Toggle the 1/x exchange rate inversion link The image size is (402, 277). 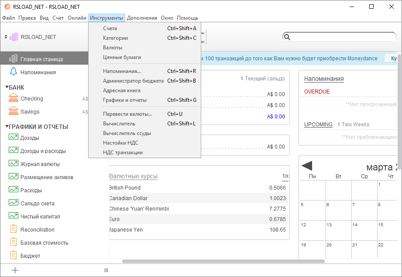285,176
